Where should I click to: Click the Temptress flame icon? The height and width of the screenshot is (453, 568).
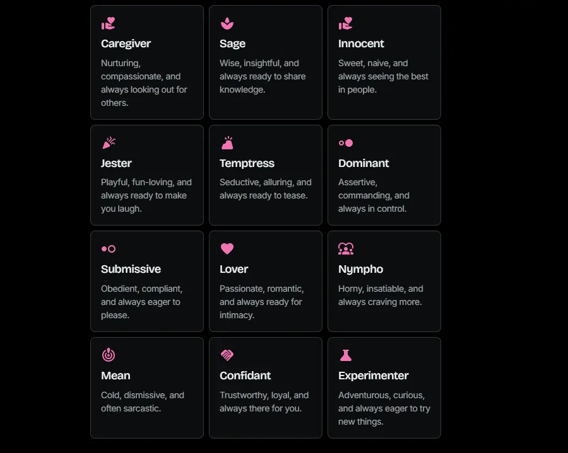tap(226, 142)
